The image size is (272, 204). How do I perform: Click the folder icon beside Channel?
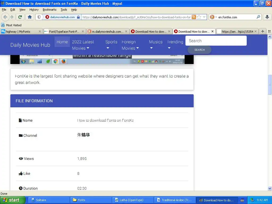21,135
